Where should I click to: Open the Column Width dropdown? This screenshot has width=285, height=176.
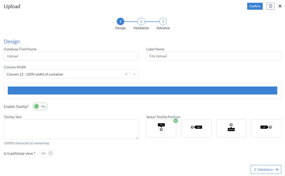(134, 74)
